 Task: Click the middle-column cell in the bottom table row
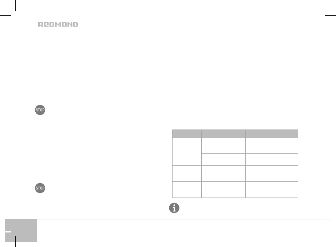pos(224,189)
